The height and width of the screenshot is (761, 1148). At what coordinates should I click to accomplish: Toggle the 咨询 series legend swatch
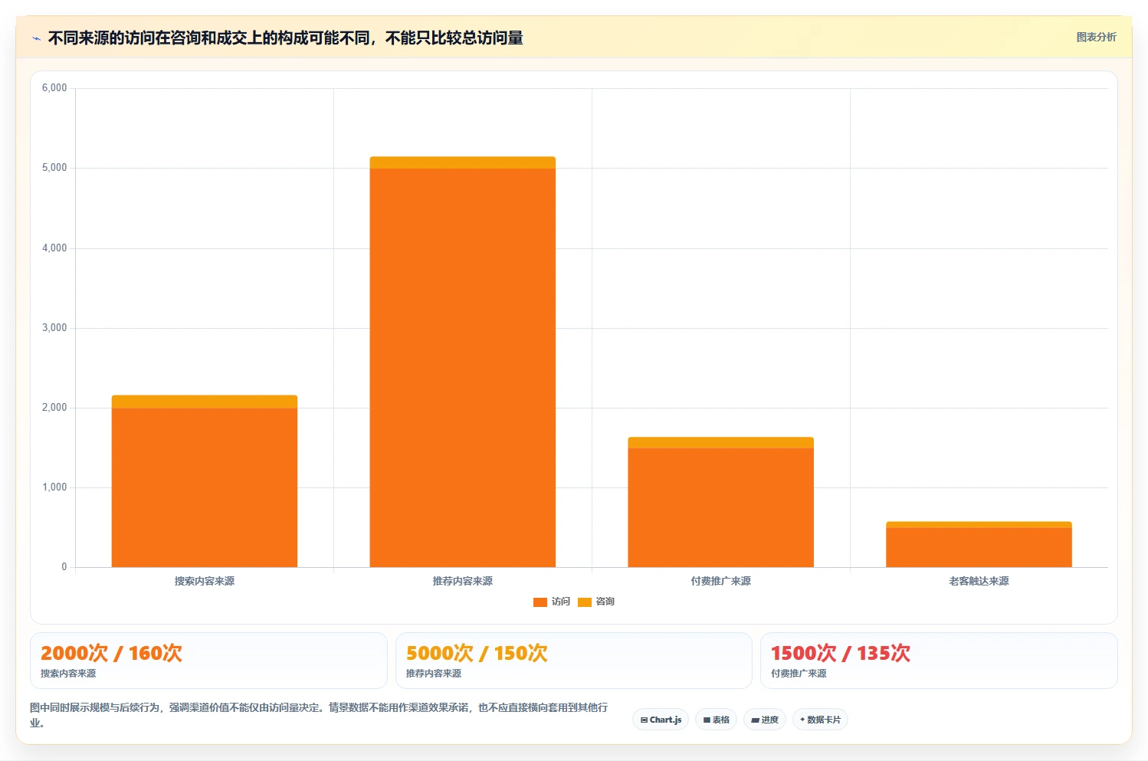[585, 602]
